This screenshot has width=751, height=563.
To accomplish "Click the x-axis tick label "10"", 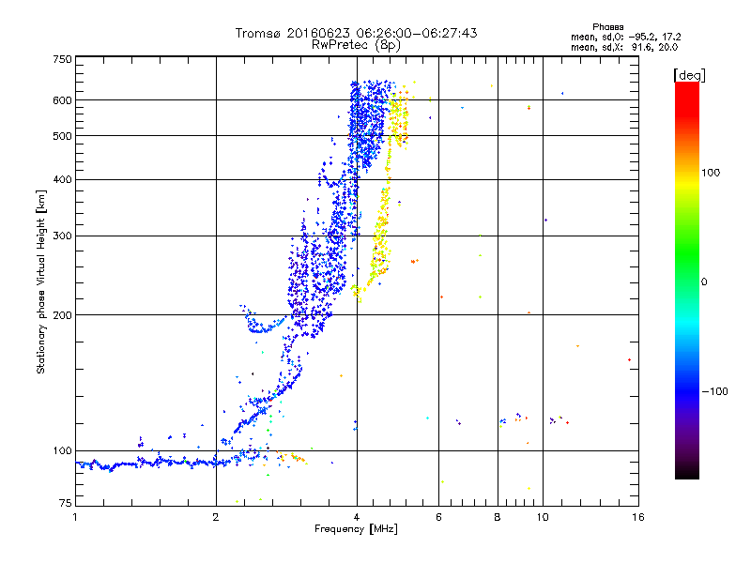I will (543, 517).
